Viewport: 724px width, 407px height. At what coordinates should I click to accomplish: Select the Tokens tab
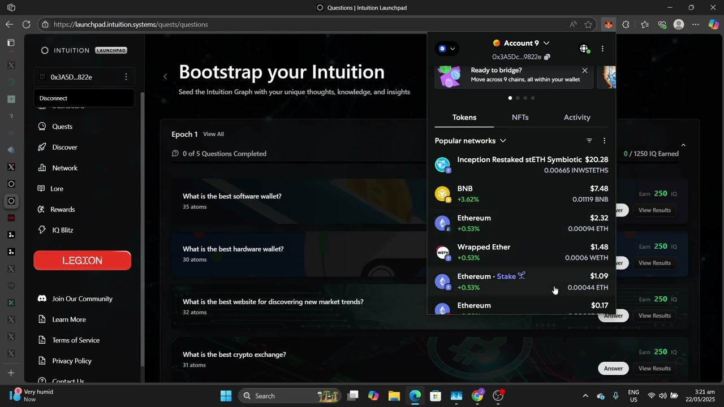[464, 117]
